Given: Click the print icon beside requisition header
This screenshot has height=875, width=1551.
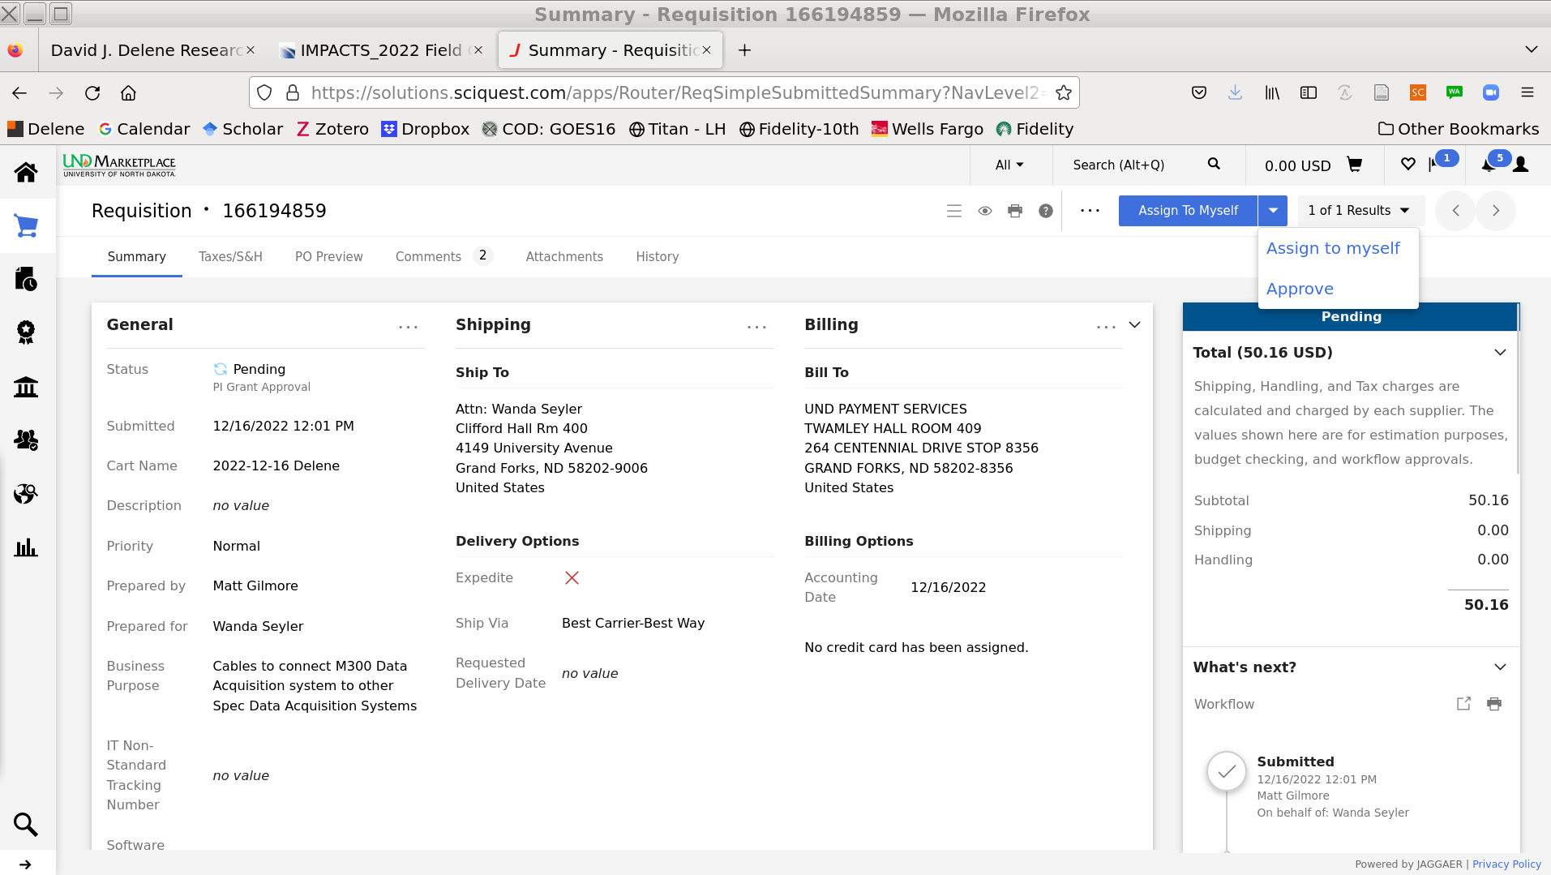Looking at the screenshot, I should tap(1015, 211).
